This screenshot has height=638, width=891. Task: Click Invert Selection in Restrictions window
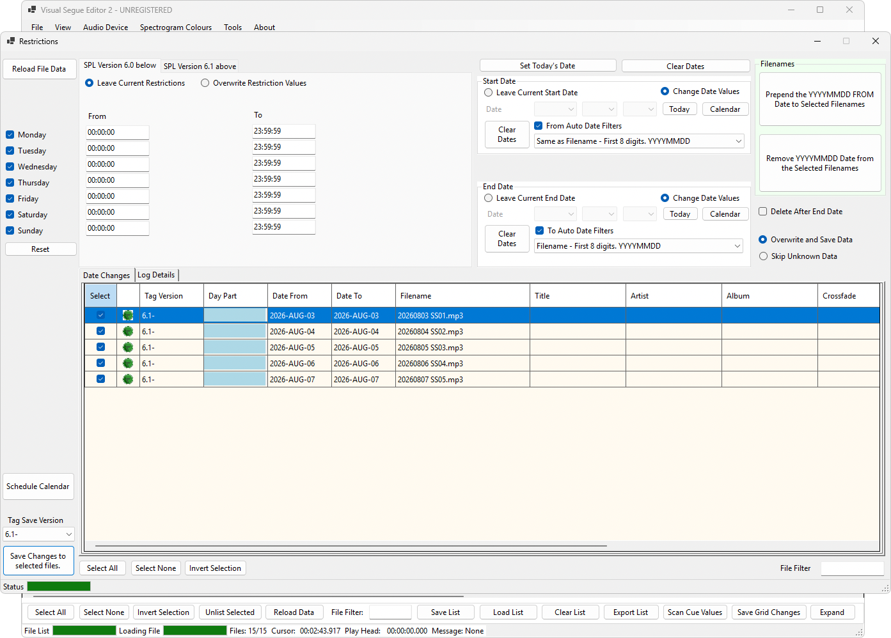tap(215, 568)
